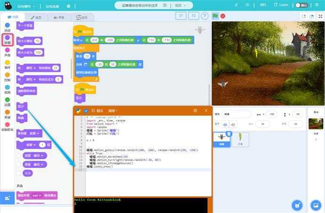Open the BBS link in top bar

point(263,5)
